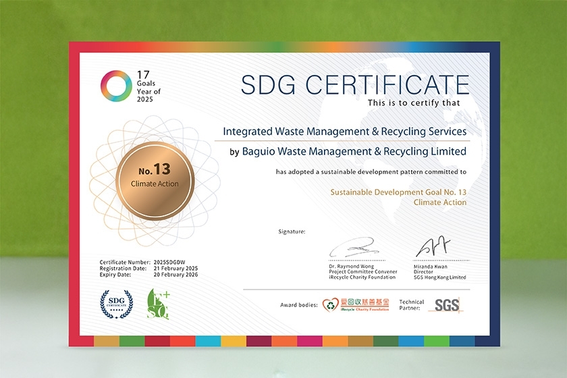Click the SGS technical partner logo
This screenshot has height=378, width=567.
point(446,305)
